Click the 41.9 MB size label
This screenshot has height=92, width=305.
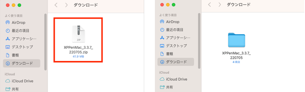tap(78, 57)
